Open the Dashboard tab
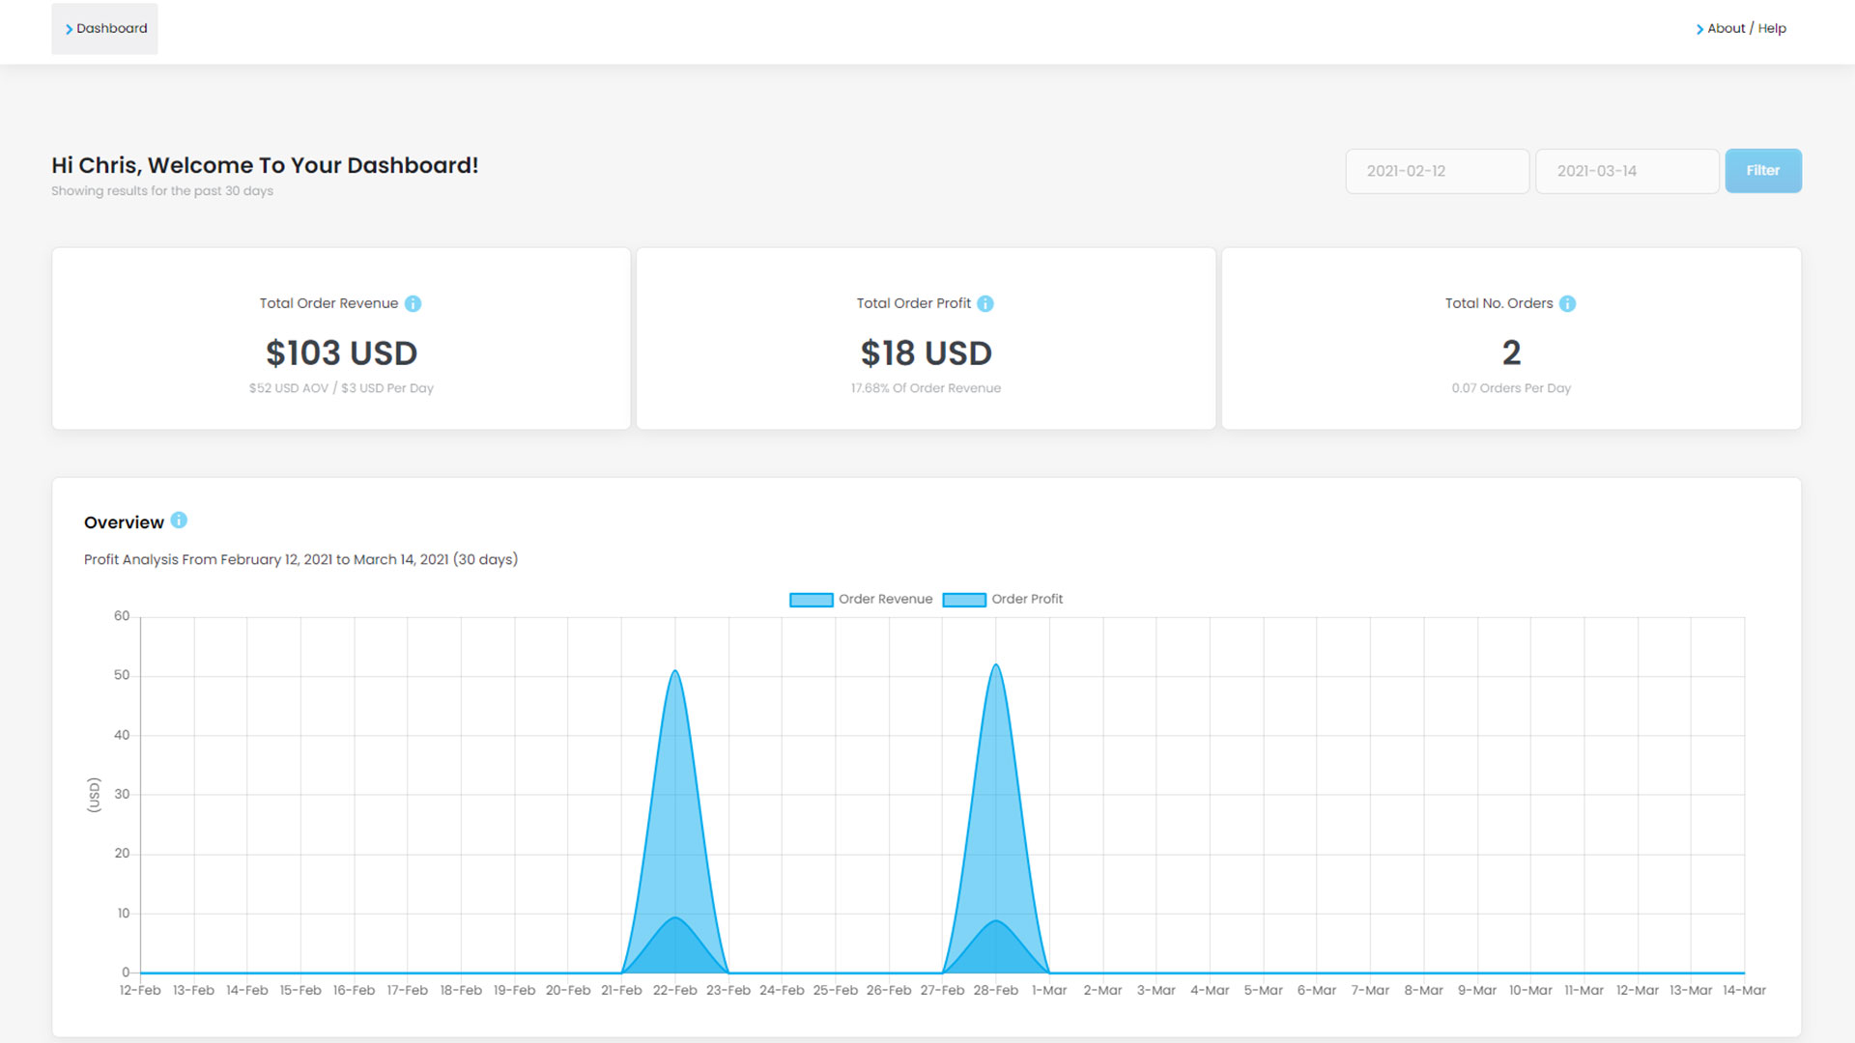Image resolution: width=1855 pixels, height=1043 pixels. point(104,29)
